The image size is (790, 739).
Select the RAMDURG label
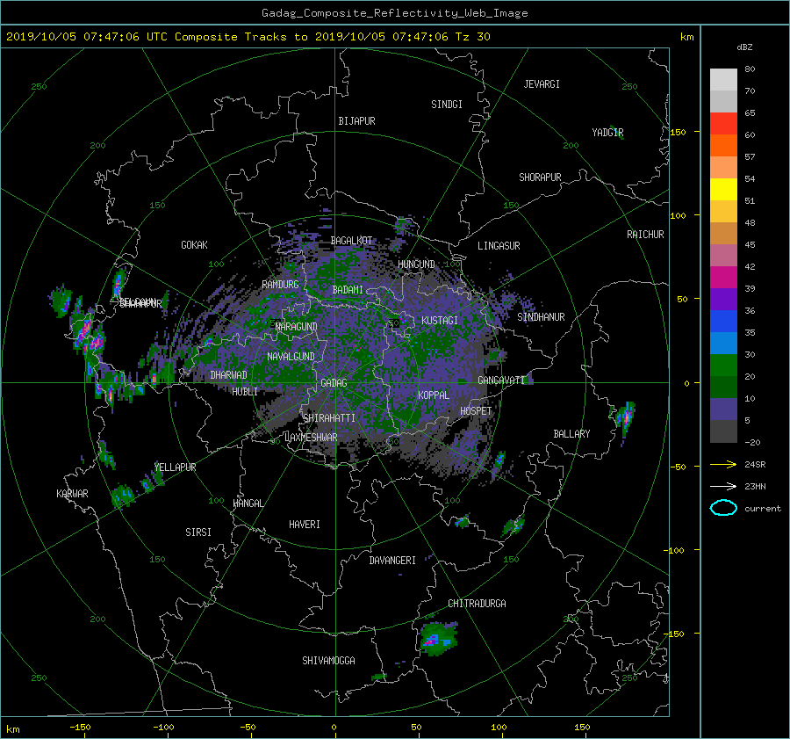click(x=280, y=285)
